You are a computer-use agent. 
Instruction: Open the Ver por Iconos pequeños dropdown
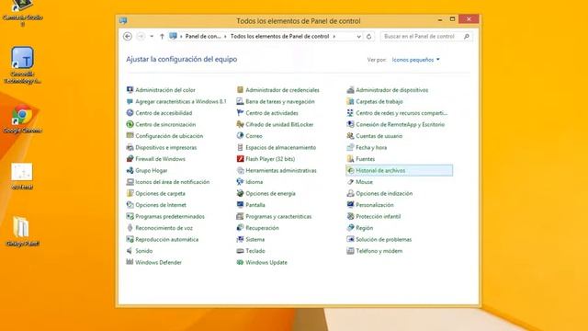coord(416,60)
